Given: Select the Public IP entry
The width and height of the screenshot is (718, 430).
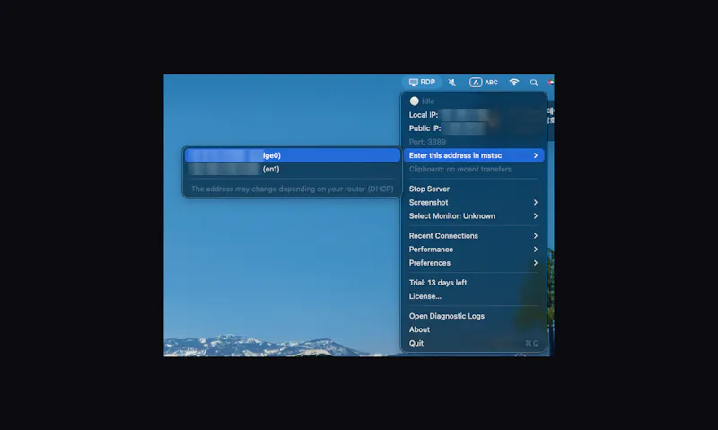Looking at the screenshot, I should [474, 128].
